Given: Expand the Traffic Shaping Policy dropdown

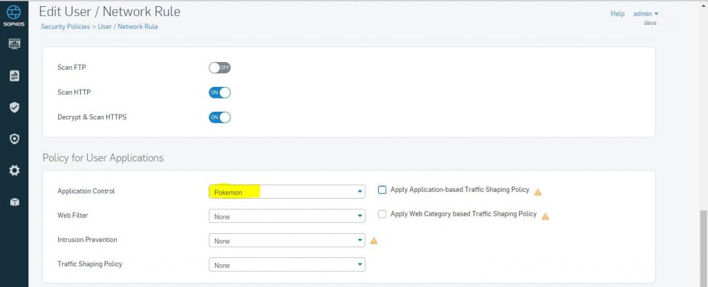Looking at the screenshot, I should pos(287,265).
